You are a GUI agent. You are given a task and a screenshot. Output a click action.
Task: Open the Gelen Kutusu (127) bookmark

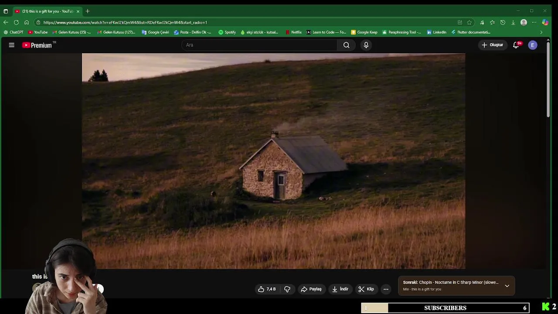116,32
